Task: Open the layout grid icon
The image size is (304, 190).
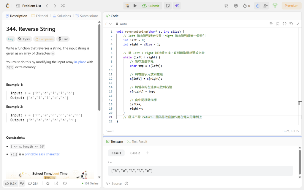Action: tap(226, 6)
